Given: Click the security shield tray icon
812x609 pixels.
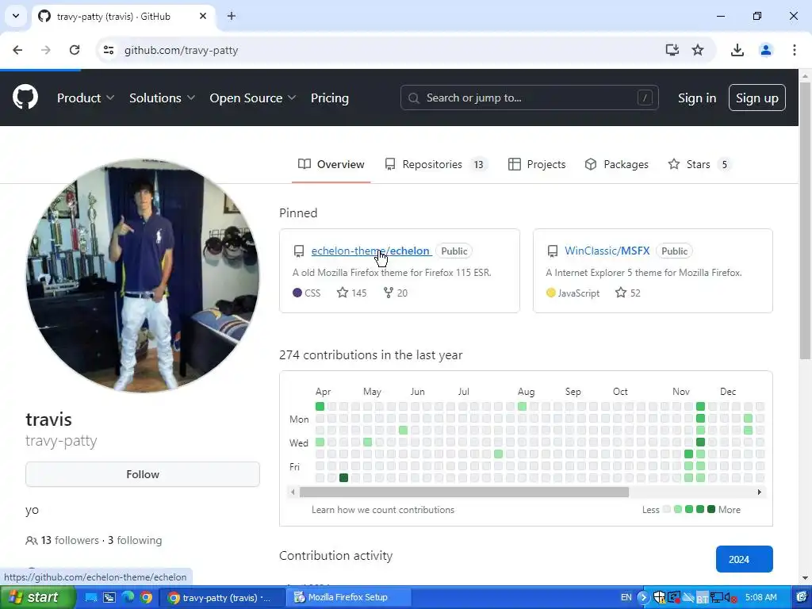Looking at the screenshot, I should (659, 598).
